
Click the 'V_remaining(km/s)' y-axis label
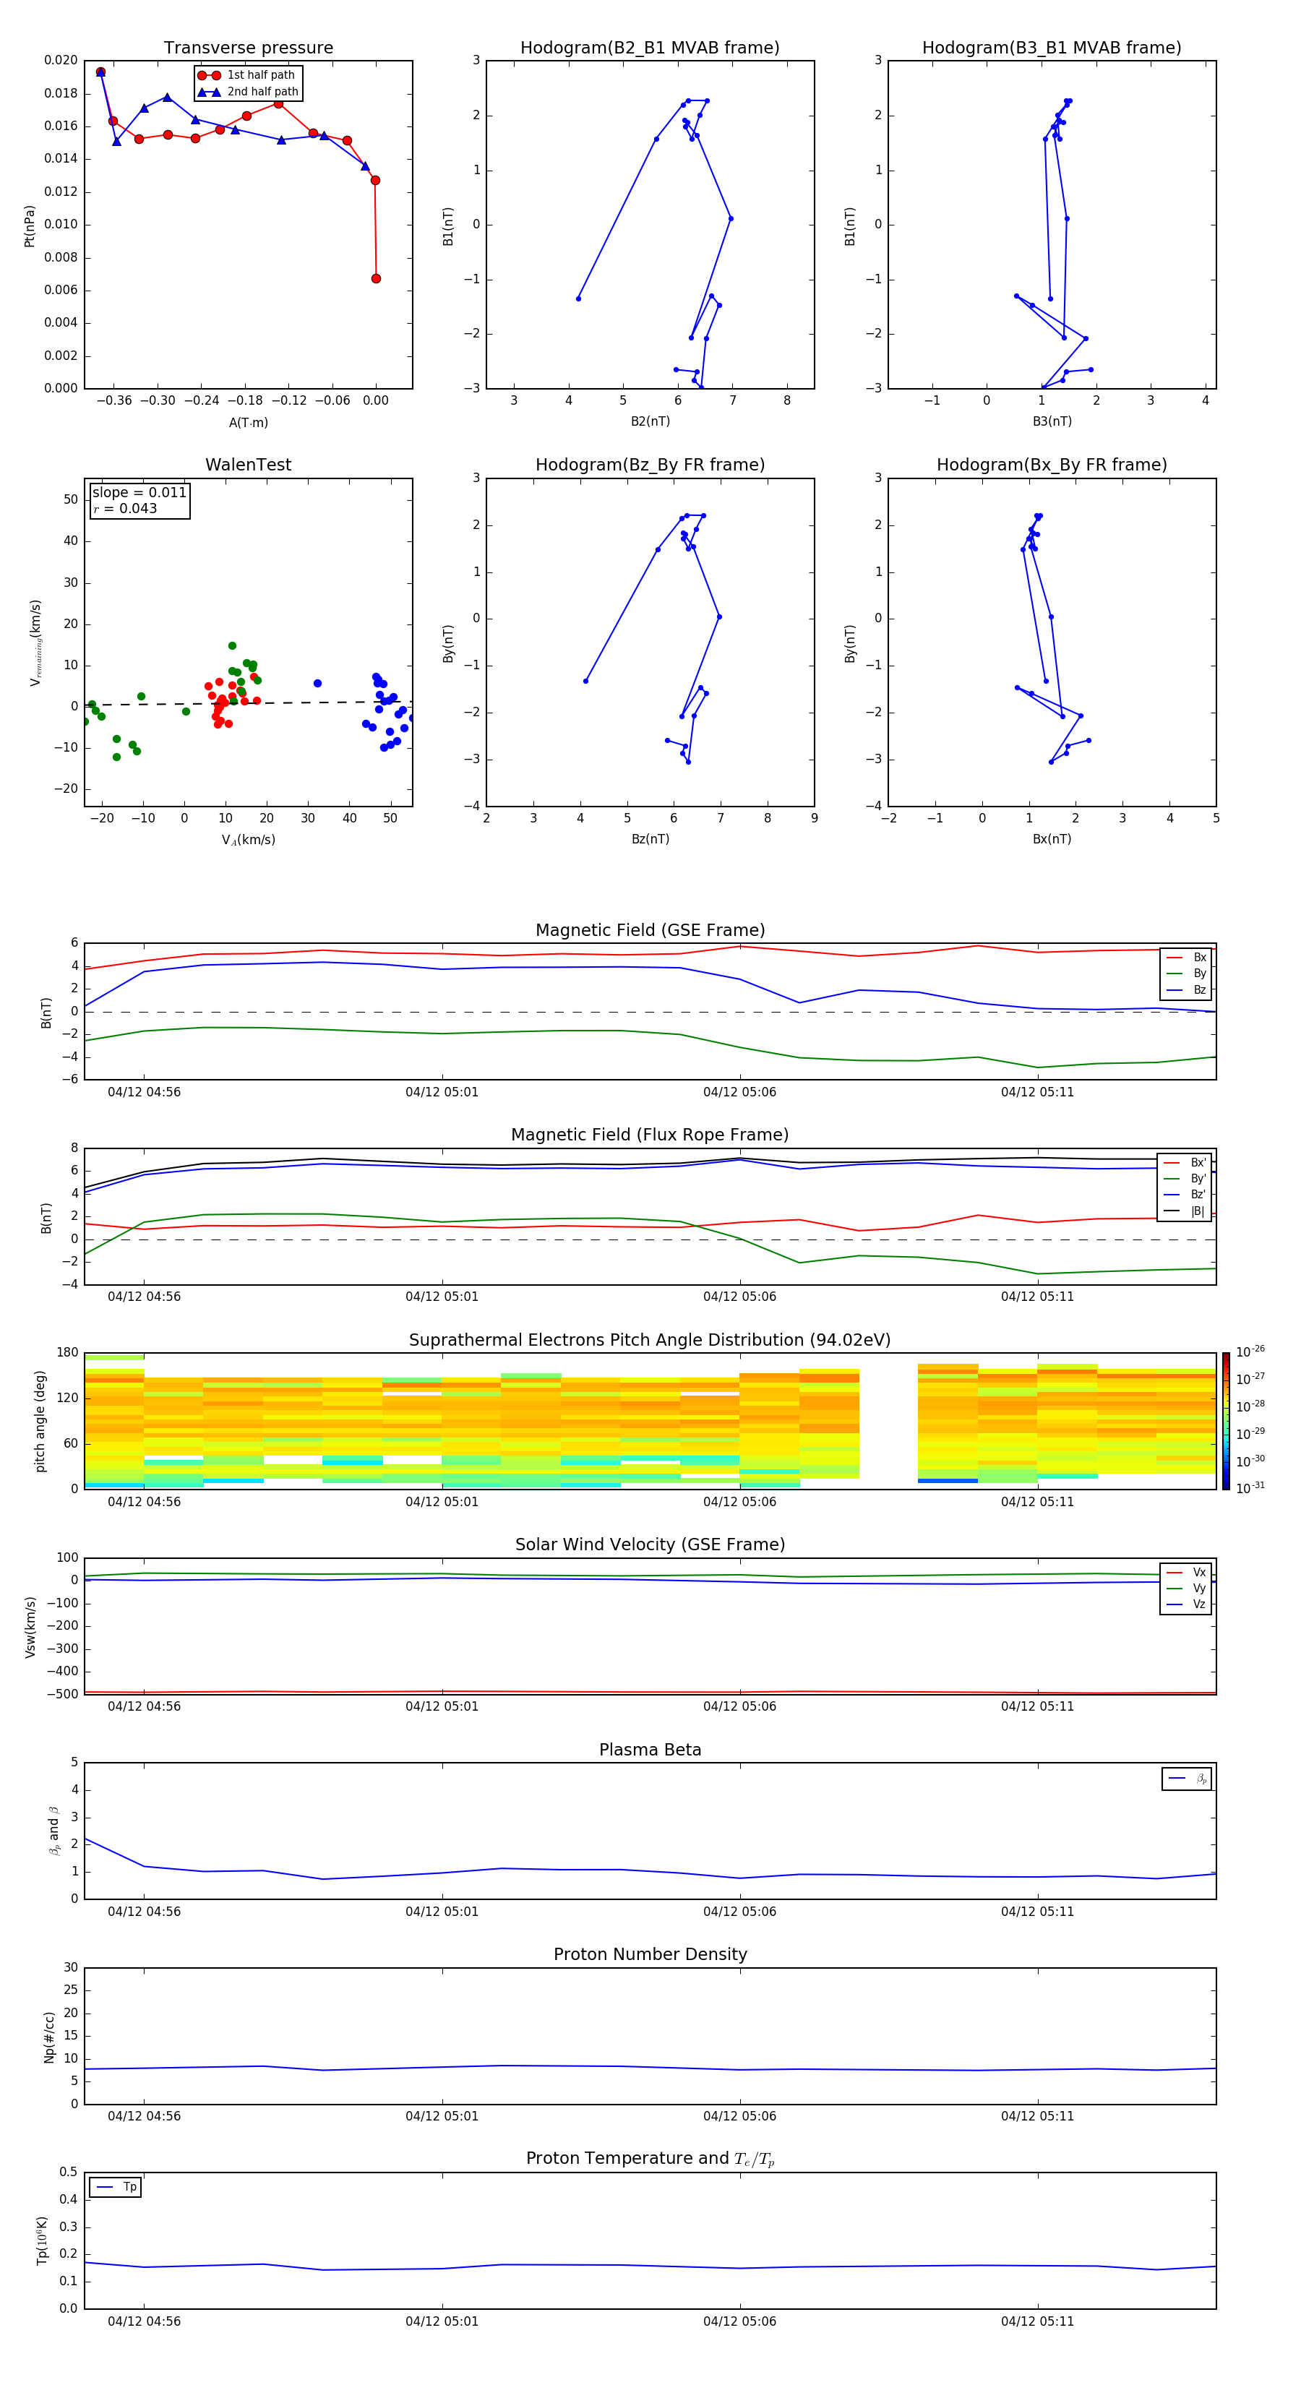tap(36, 643)
